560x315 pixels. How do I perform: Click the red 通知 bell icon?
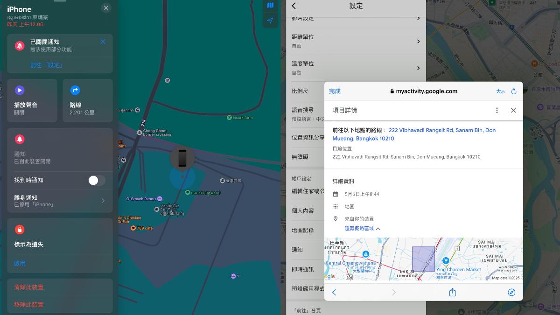pyautogui.click(x=20, y=140)
